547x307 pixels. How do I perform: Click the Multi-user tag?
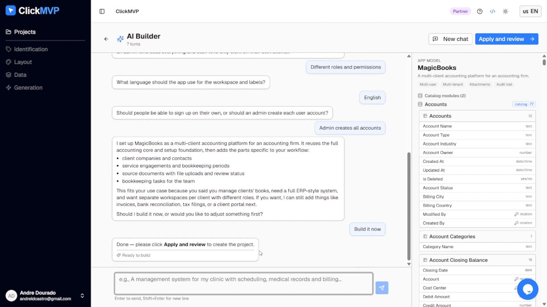point(428,84)
